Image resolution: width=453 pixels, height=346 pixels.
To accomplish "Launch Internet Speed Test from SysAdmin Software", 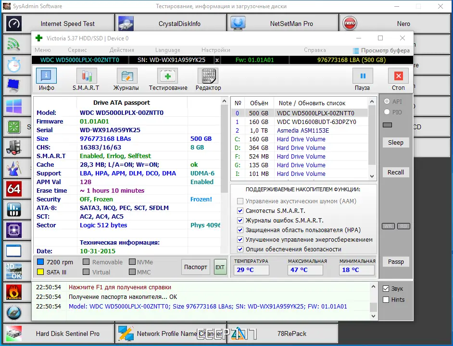I will (58, 24).
